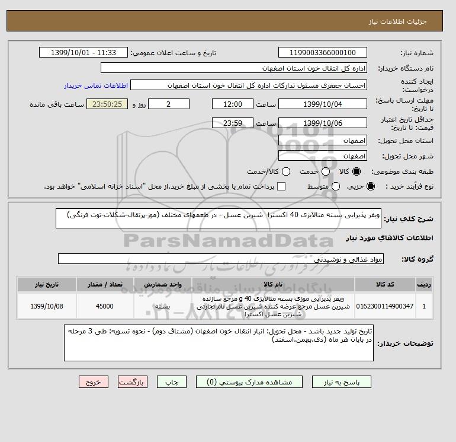Click the بازگشت back button
456x442 pixels.
pos(133,382)
